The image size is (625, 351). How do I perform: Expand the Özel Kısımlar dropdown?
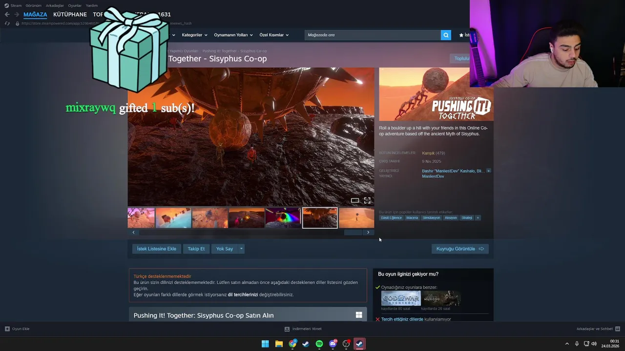click(274, 35)
